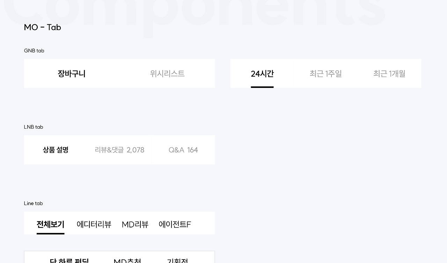Screen dimensions: 447x263
Task: Switch to the 기획전 tab
Action: click(178, 261)
